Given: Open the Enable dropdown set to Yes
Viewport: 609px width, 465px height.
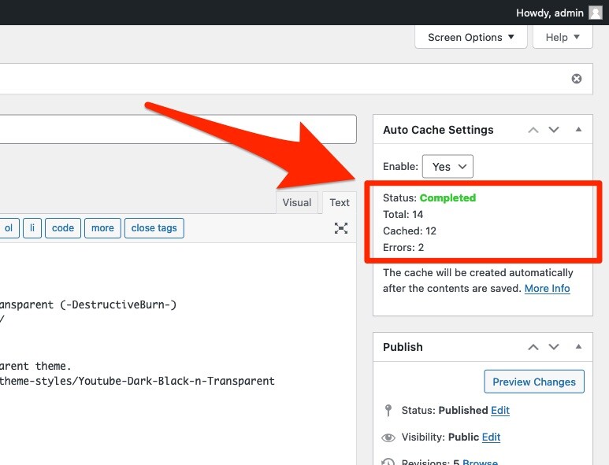Looking at the screenshot, I should coord(447,167).
